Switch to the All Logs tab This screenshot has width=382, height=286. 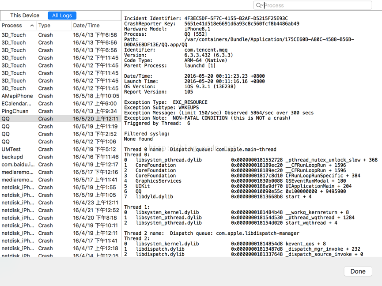[x=62, y=15]
